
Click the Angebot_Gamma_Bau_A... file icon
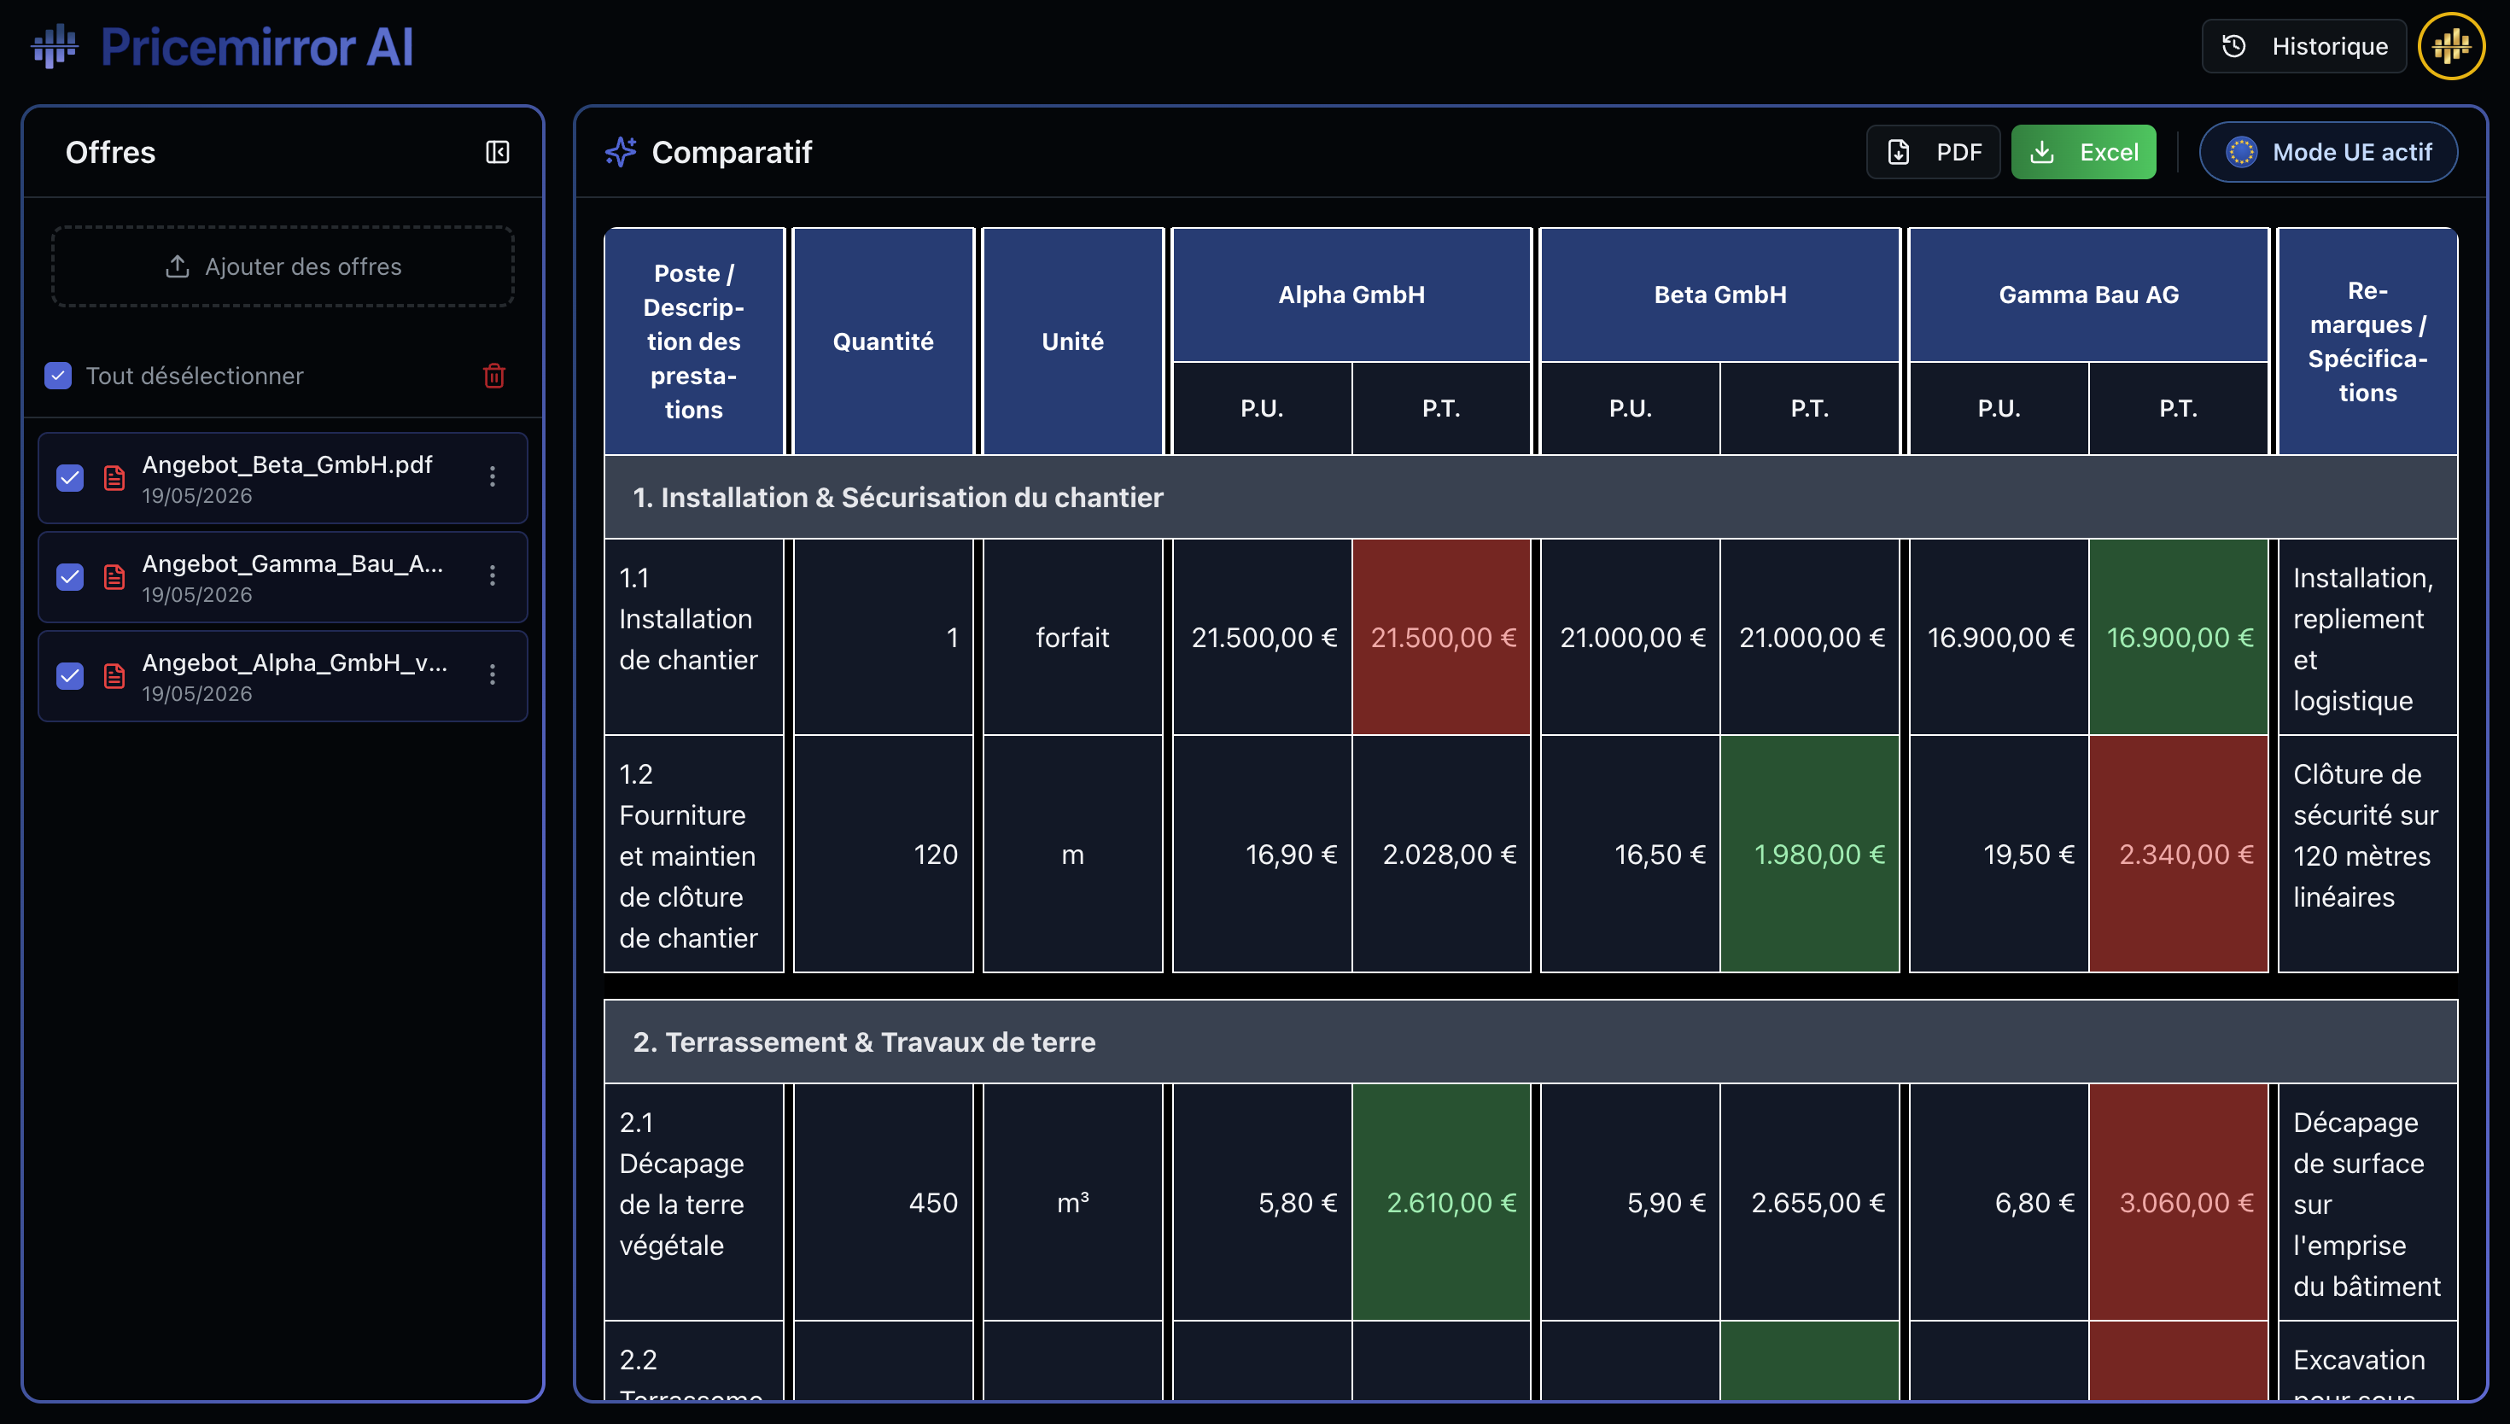tap(114, 577)
